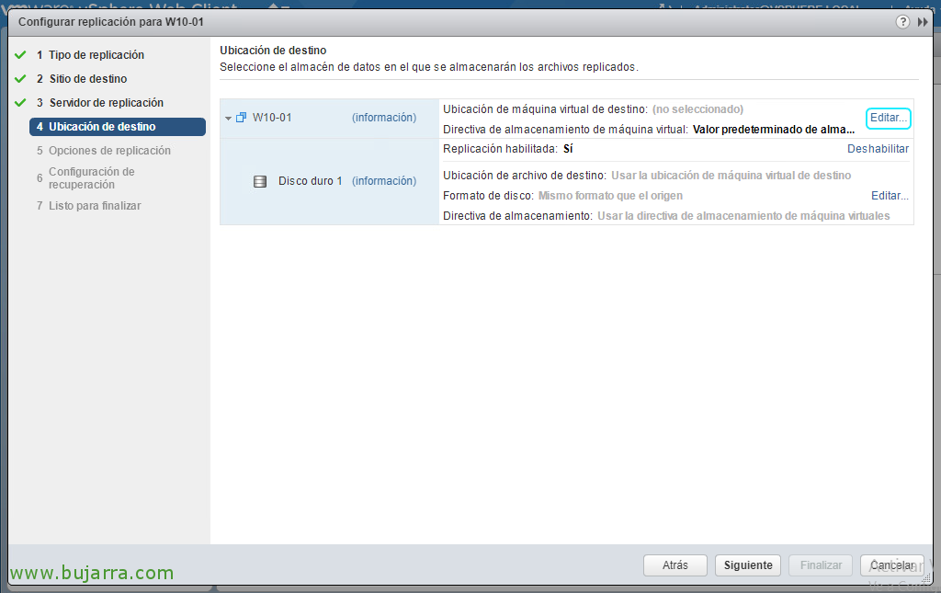
Task: Open the Disco duro 1 (información) link
Action: point(383,181)
